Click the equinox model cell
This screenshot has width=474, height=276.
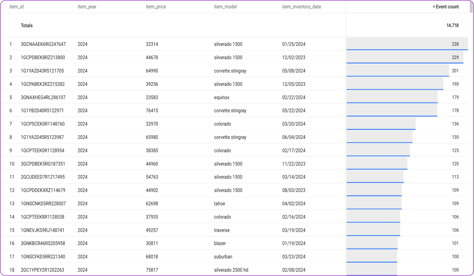pos(222,98)
